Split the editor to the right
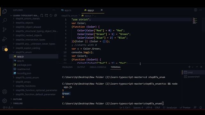205x115 pixels. click(x=196, y=10)
